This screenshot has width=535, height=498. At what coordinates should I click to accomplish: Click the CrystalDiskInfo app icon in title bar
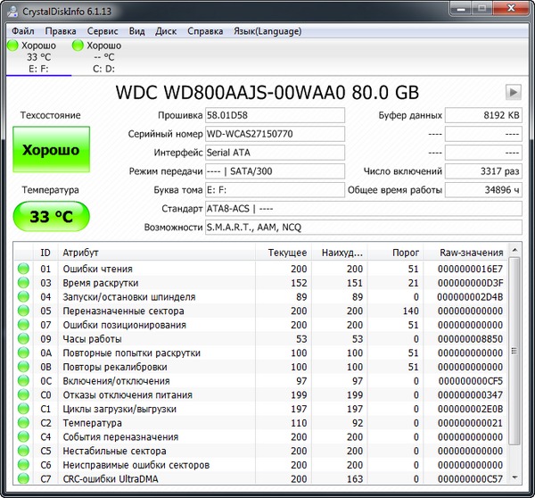(x=13, y=10)
